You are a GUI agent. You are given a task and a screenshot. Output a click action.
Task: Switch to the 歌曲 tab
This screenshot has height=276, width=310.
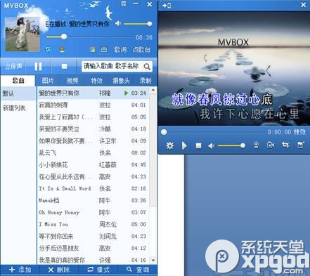[x=18, y=81]
